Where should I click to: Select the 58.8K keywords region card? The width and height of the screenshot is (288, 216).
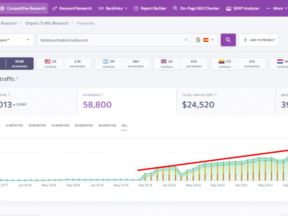pos(17,64)
